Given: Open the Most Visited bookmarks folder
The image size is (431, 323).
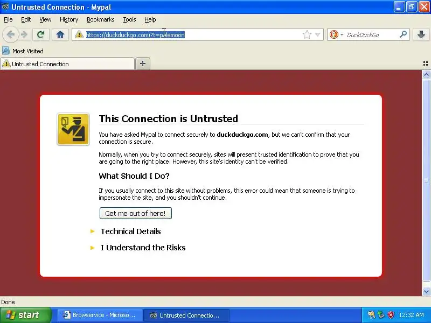Looking at the screenshot, I should pyautogui.click(x=23, y=51).
